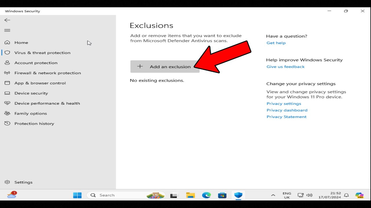Click the Family options people icon
Viewport: 371px width, 208px height.
pyautogui.click(x=7, y=113)
